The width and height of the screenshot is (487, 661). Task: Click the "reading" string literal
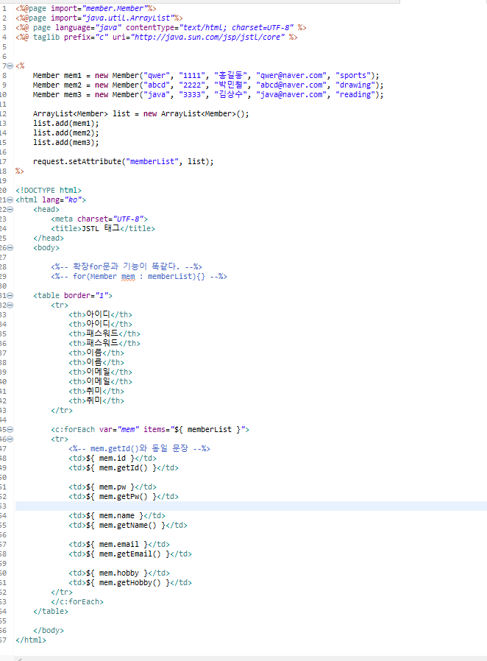pos(355,95)
